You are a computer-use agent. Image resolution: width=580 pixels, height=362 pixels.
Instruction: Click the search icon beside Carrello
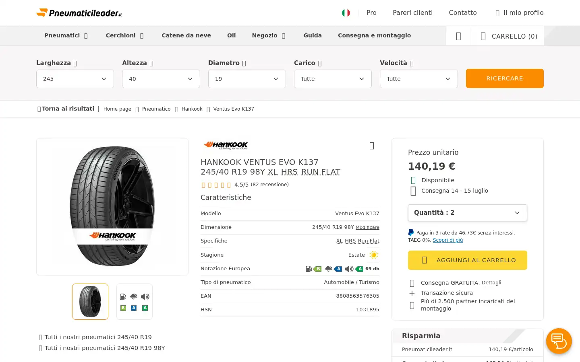pos(458,36)
